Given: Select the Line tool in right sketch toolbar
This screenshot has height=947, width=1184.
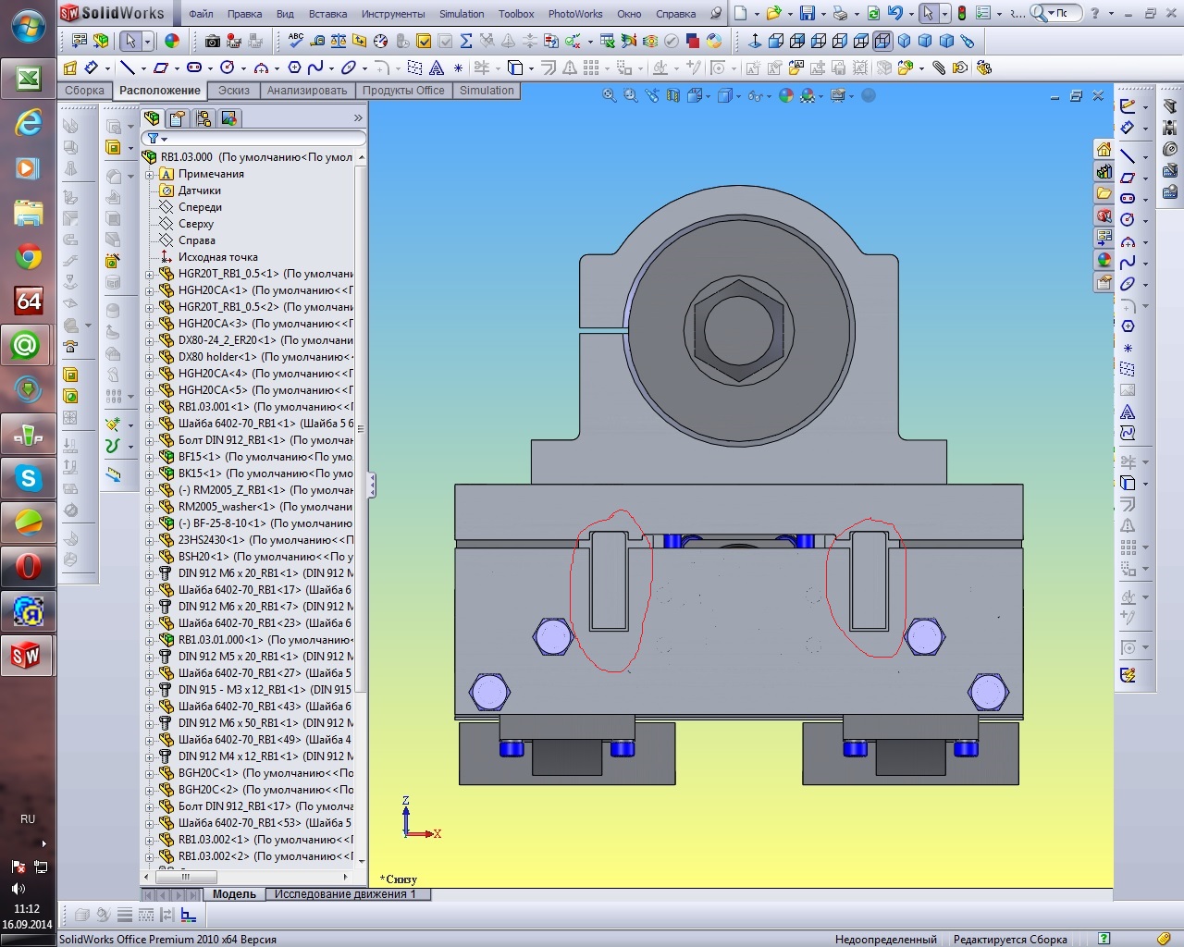Looking at the screenshot, I should click(x=1128, y=155).
